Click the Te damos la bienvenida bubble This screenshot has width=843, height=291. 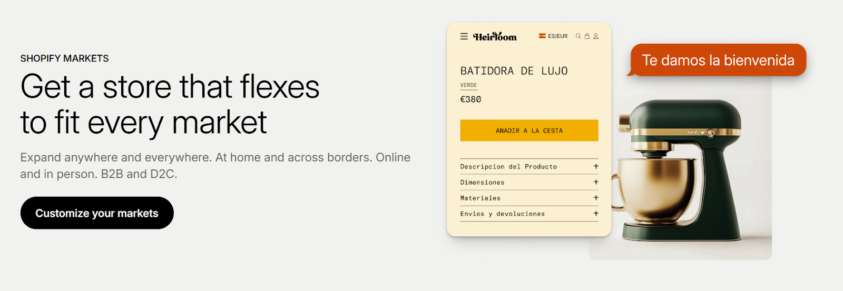718,61
